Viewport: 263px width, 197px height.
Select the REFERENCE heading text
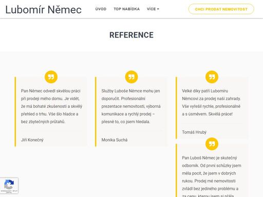[x=131, y=35]
